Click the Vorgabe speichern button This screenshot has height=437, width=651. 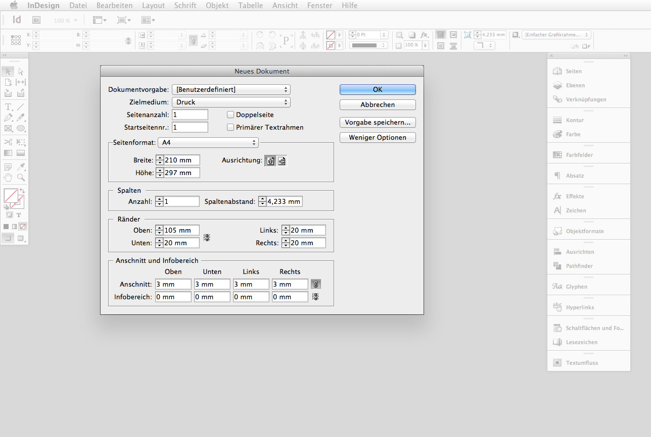click(x=378, y=122)
